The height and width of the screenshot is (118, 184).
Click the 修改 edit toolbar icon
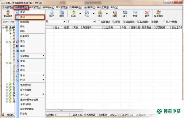(x=52, y=14)
